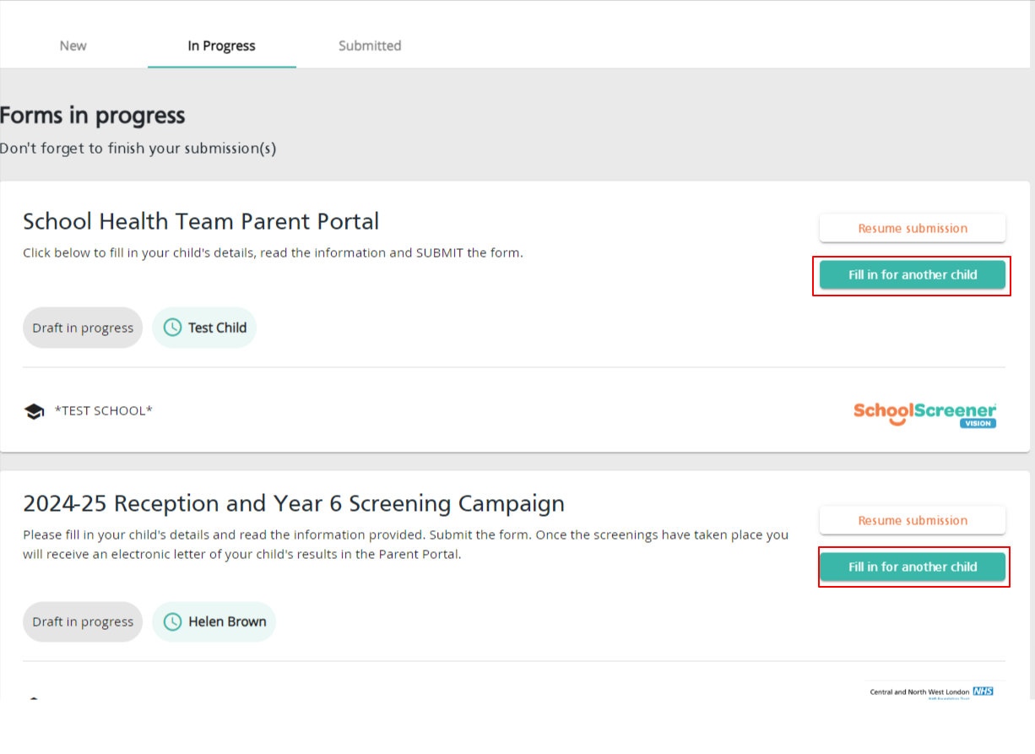1035x754 pixels.
Task: Resume submission for 2024-25 Screening Campaign
Action: pos(912,520)
